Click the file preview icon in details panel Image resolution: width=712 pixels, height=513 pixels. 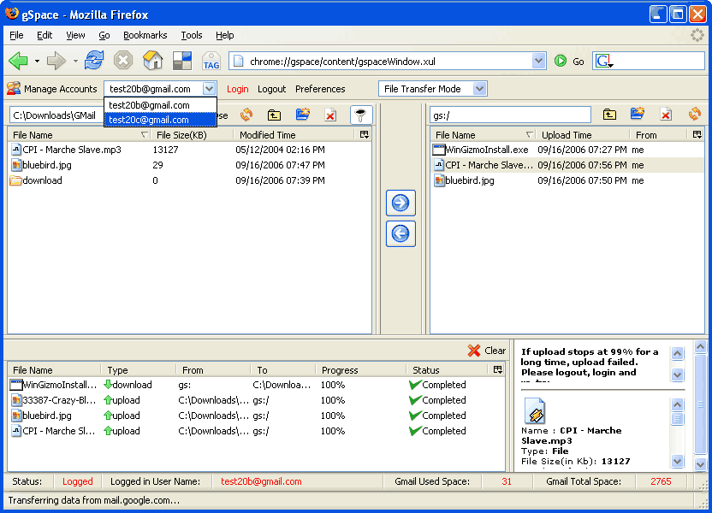(x=535, y=410)
